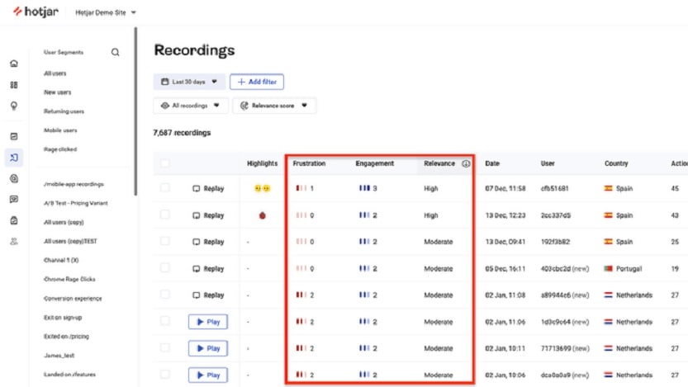
Task: Select the New users segment
Action: pos(58,92)
